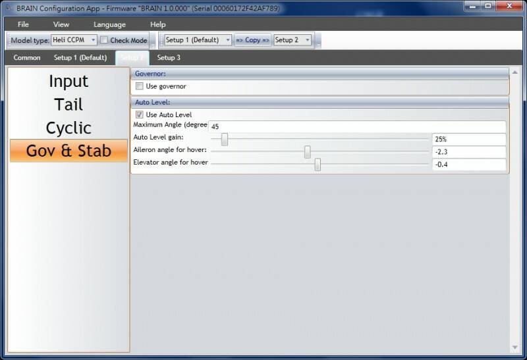Open the View menu
Image resolution: width=527 pixels, height=360 pixels.
pyautogui.click(x=61, y=24)
